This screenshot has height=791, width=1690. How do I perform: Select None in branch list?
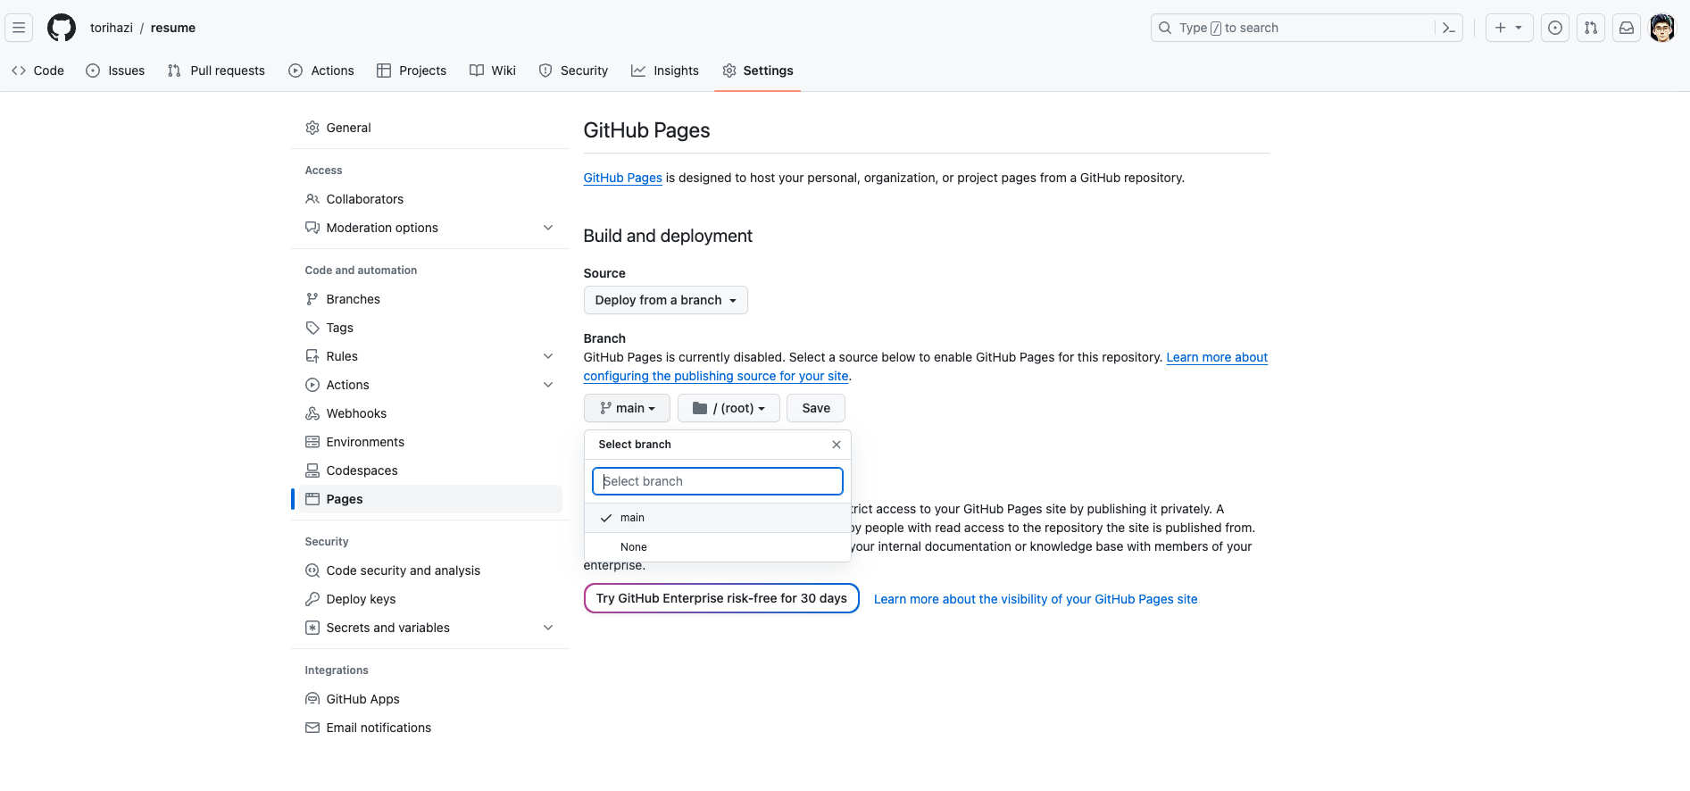tap(634, 547)
